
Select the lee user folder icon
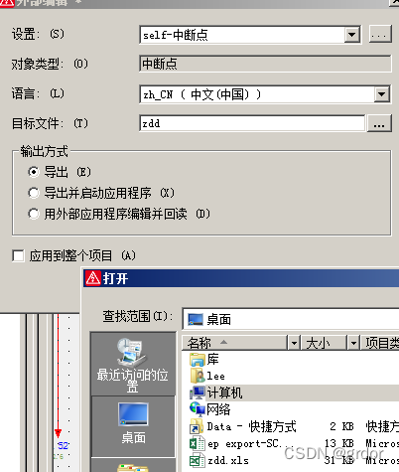click(x=198, y=376)
